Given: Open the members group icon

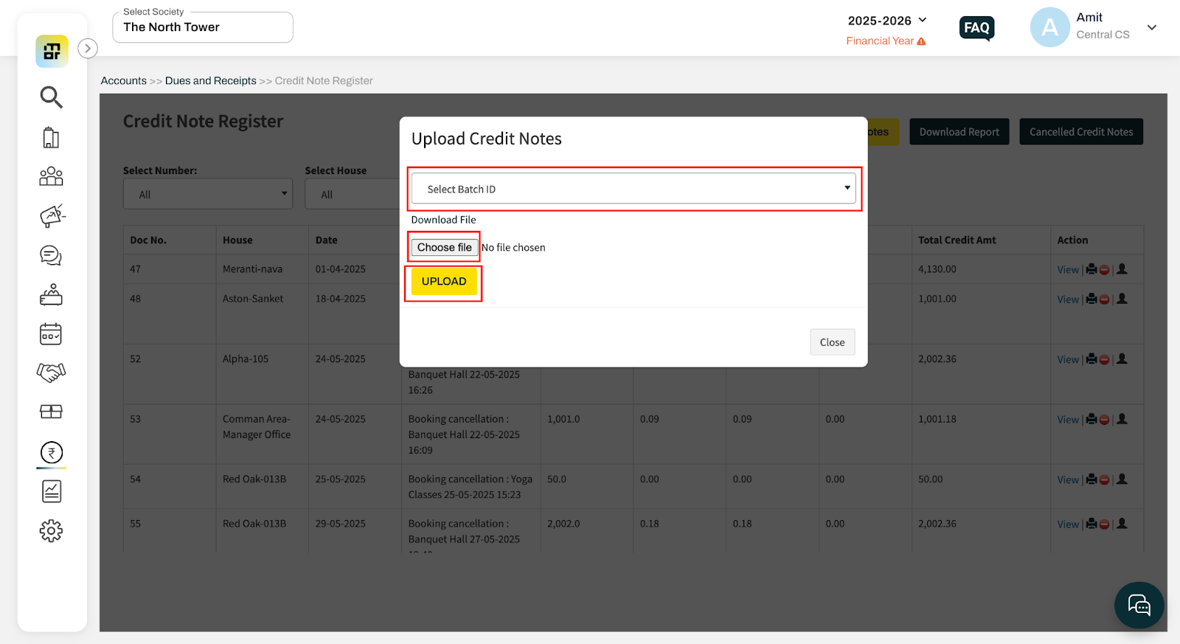Looking at the screenshot, I should tap(51, 176).
